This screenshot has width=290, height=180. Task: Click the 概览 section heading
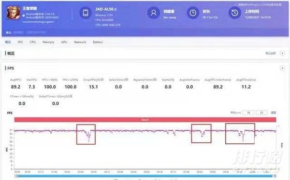pos(11,54)
